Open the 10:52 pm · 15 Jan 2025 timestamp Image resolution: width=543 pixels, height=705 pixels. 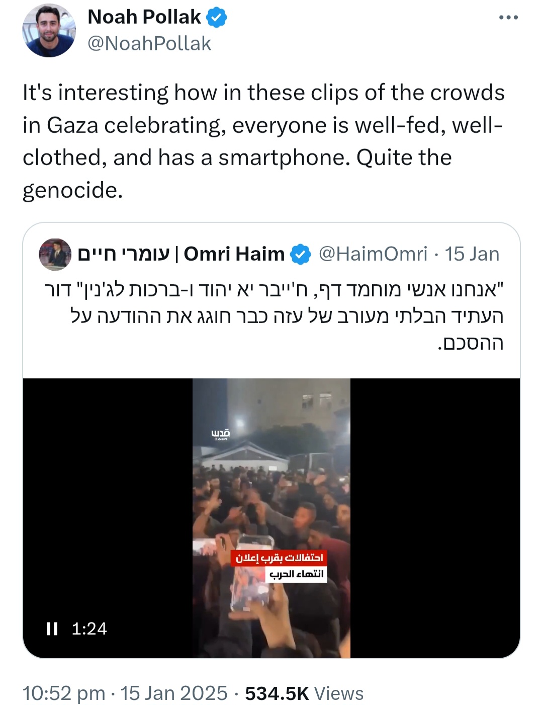(125, 693)
